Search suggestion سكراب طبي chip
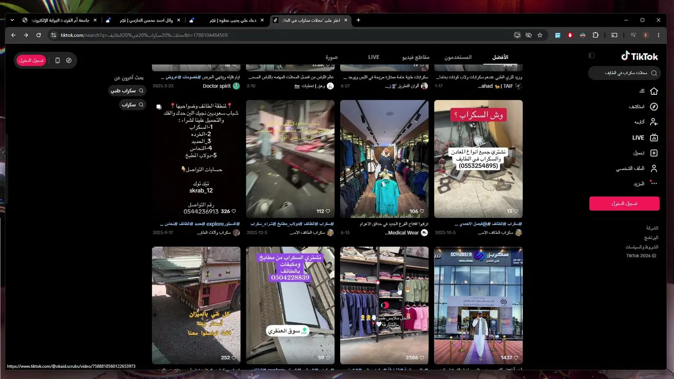 (127, 91)
